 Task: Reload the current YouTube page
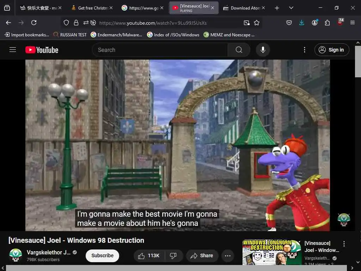[x=34, y=23]
